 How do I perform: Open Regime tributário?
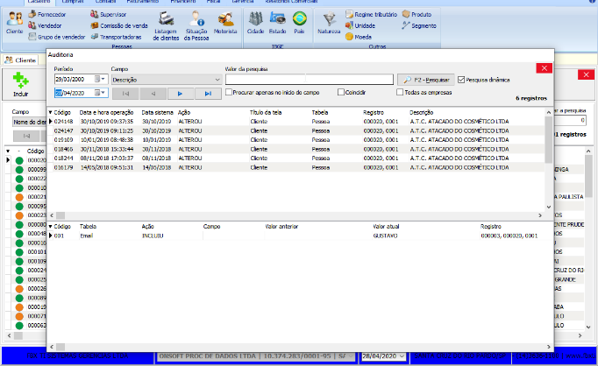pos(371,15)
